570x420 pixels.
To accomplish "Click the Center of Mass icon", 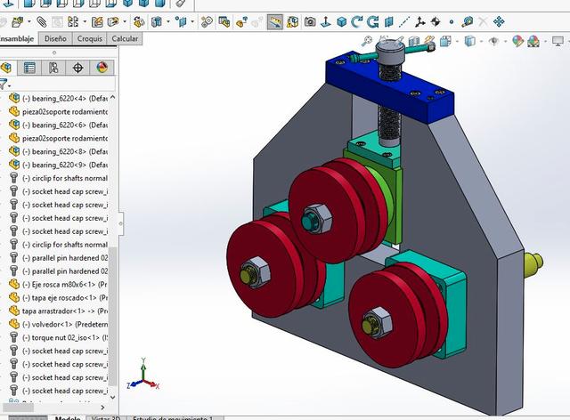I will (x=436, y=22).
